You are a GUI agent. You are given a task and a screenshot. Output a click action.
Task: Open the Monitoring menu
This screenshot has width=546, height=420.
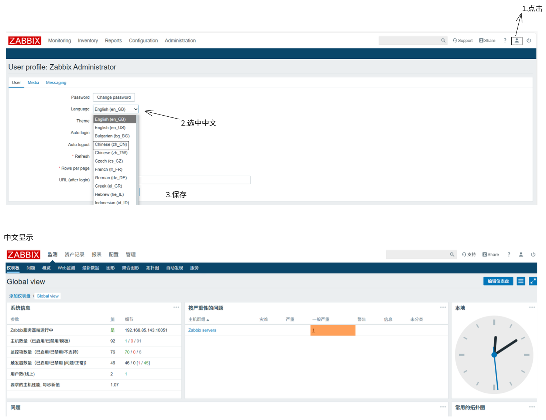click(59, 41)
